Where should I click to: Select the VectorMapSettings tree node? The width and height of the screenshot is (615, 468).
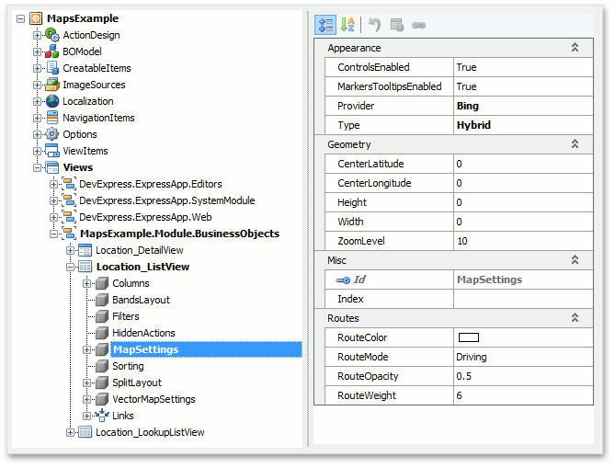(x=154, y=399)
